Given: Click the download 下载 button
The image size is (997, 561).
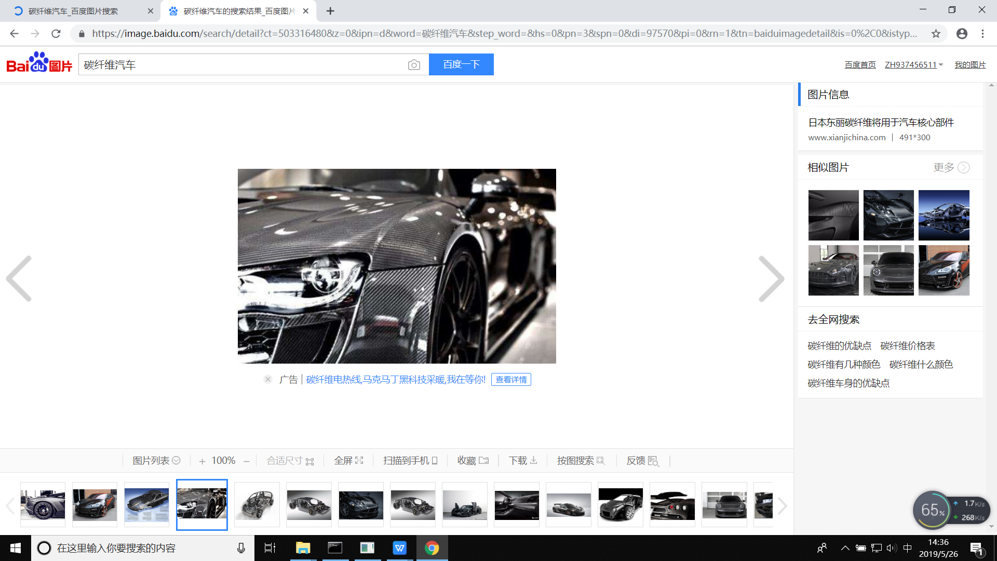Looking at the screenshot, I should (523, 461).
